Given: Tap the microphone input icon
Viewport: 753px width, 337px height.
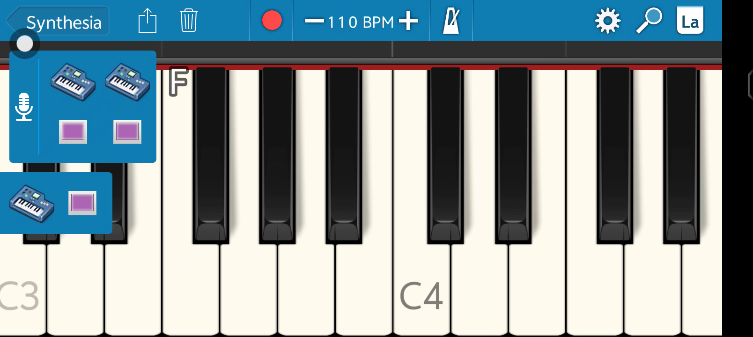Looking at the screenshot, I should pyautogui.click(x=24, y=107).
